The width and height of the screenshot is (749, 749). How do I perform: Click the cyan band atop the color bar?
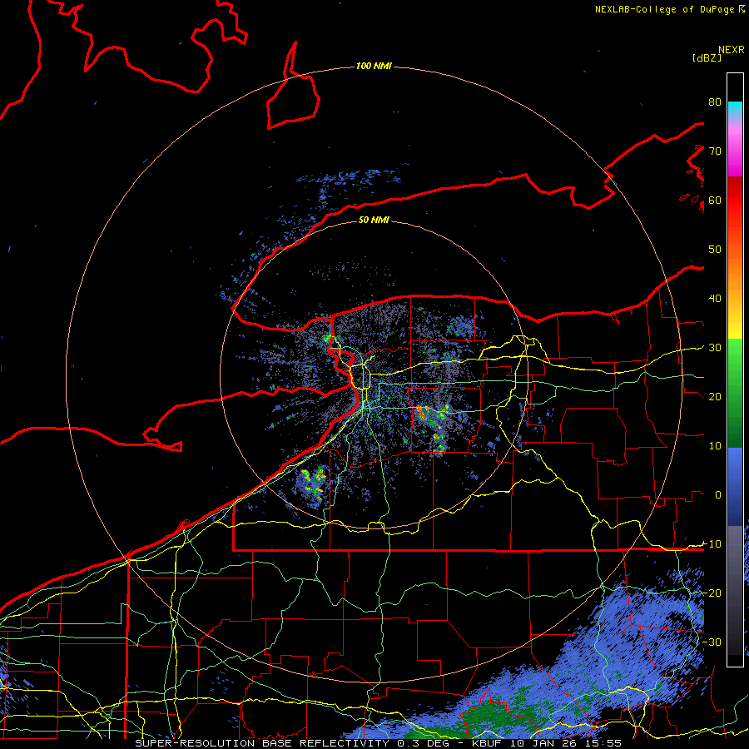click(x=735, y=109)
